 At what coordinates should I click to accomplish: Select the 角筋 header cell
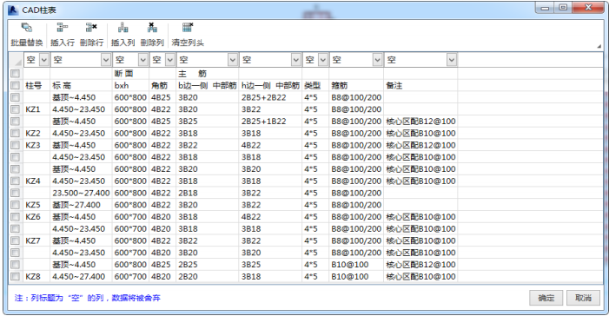(162, 86)
